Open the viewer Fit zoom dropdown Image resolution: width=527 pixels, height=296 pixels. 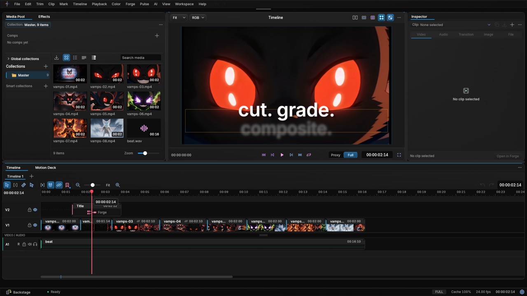[179, 18]
